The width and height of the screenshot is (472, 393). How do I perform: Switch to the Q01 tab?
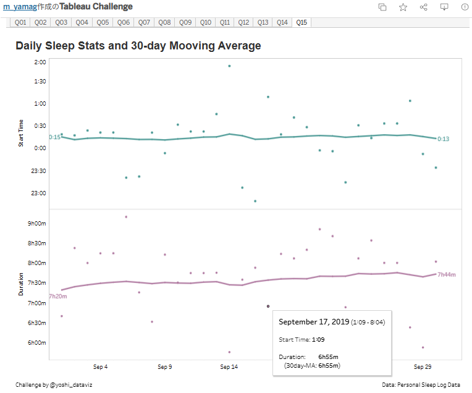[20, 22]
